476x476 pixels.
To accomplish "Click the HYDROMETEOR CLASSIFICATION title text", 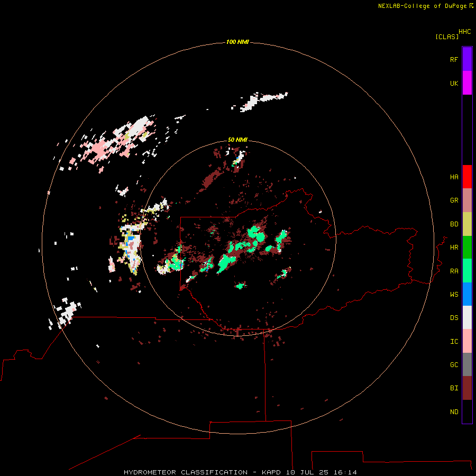I will [186, 472].
